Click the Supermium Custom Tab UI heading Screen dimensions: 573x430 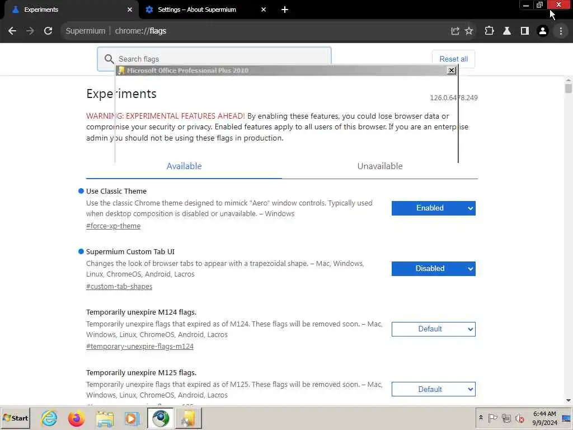coord(130,251)
